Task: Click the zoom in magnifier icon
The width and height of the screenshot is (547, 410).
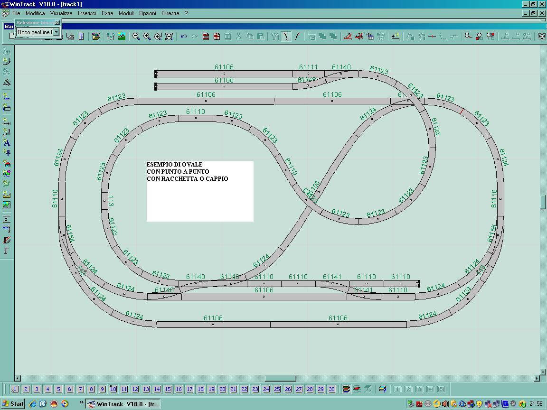Action: (x=147, y=36)
